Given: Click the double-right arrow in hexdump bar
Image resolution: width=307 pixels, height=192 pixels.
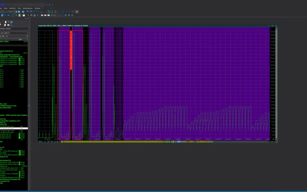Looking at the screenshot, I should pyautogui.click(x=272, y=142).
